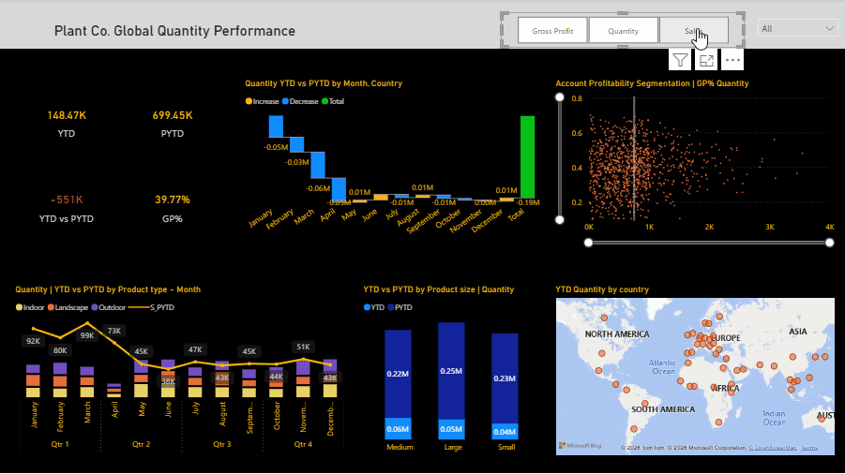Toggle the Outdoor legend item

click(108, 308)
